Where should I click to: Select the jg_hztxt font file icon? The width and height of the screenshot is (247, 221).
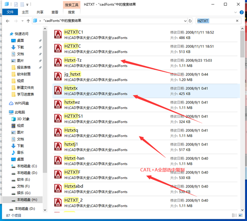point(58,76)
